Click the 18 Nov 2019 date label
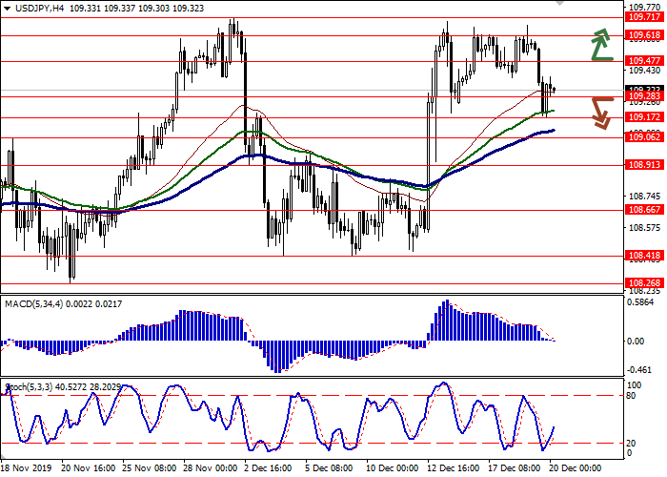 tap(27, 468)
